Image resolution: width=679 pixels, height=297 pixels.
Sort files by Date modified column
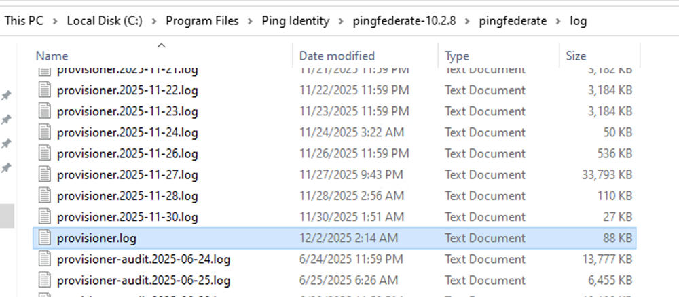337,56
